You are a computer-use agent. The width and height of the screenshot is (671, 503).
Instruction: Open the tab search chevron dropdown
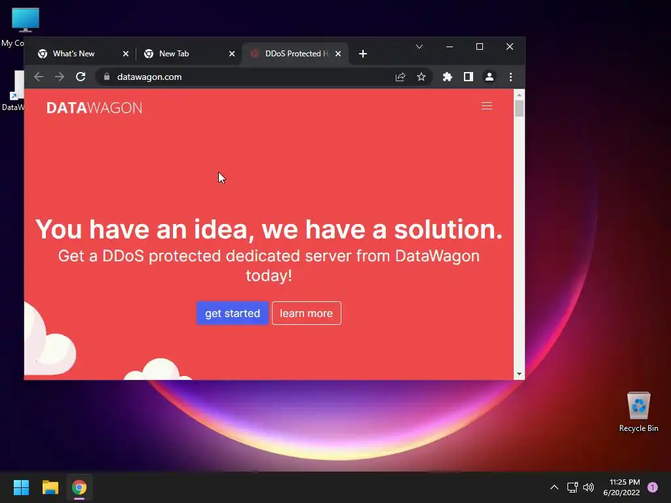pos(419,47)
